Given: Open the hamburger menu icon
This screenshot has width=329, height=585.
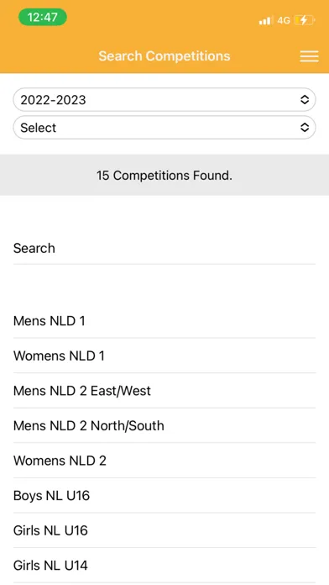Looking at the screenshot, I should click(309, 56).
